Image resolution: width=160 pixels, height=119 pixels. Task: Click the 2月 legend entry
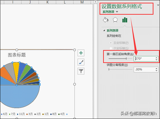pyautogui.click(x=37, y=114)
